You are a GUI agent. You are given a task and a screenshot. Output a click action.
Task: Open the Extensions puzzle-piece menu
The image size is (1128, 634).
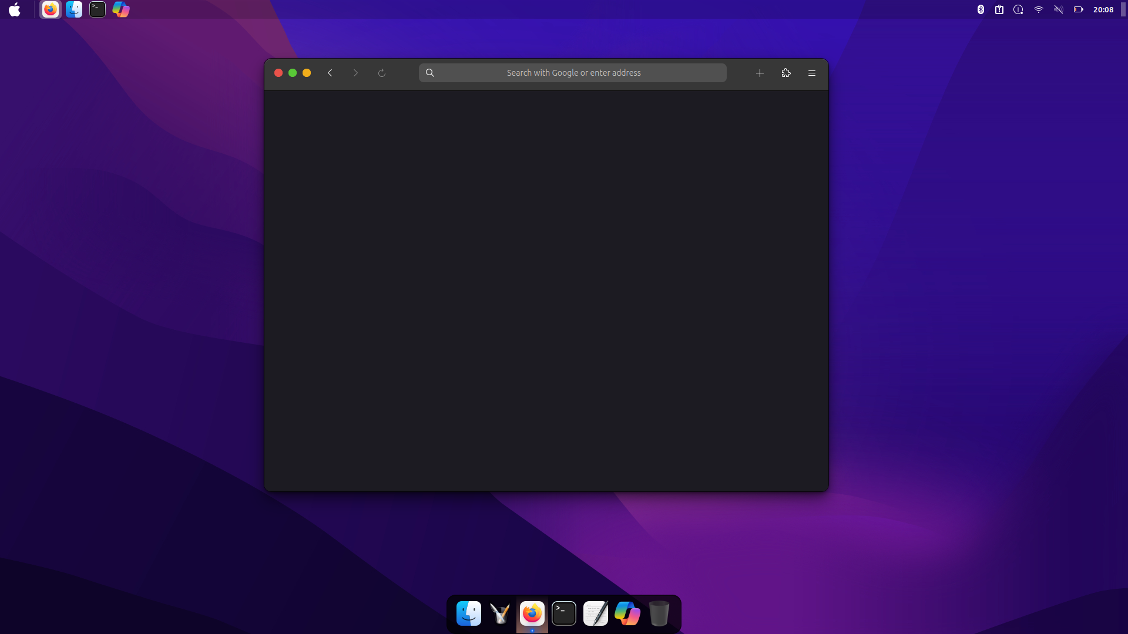(786, 73)
